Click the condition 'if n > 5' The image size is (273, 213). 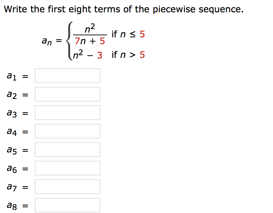pos(128,55)
